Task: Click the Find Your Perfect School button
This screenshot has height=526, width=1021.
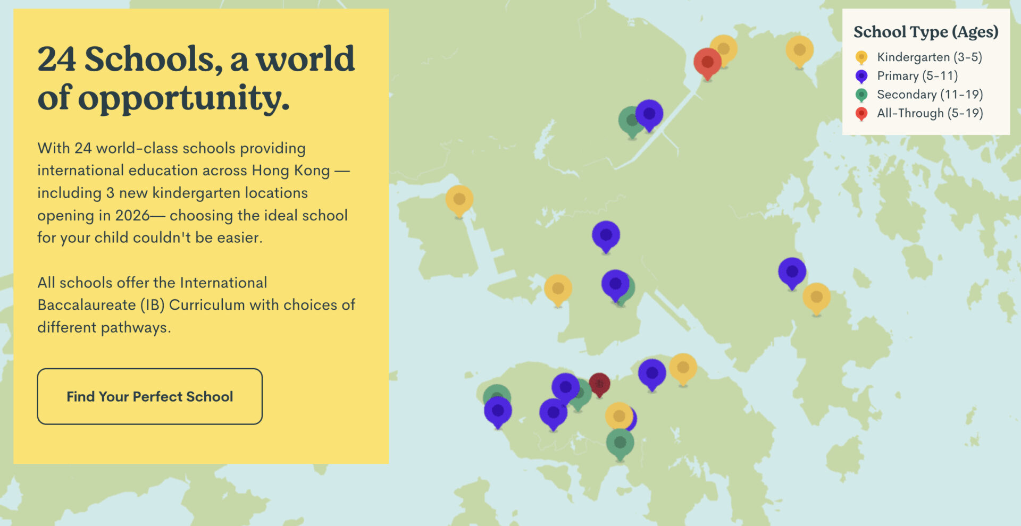Action: pos(149,396)
